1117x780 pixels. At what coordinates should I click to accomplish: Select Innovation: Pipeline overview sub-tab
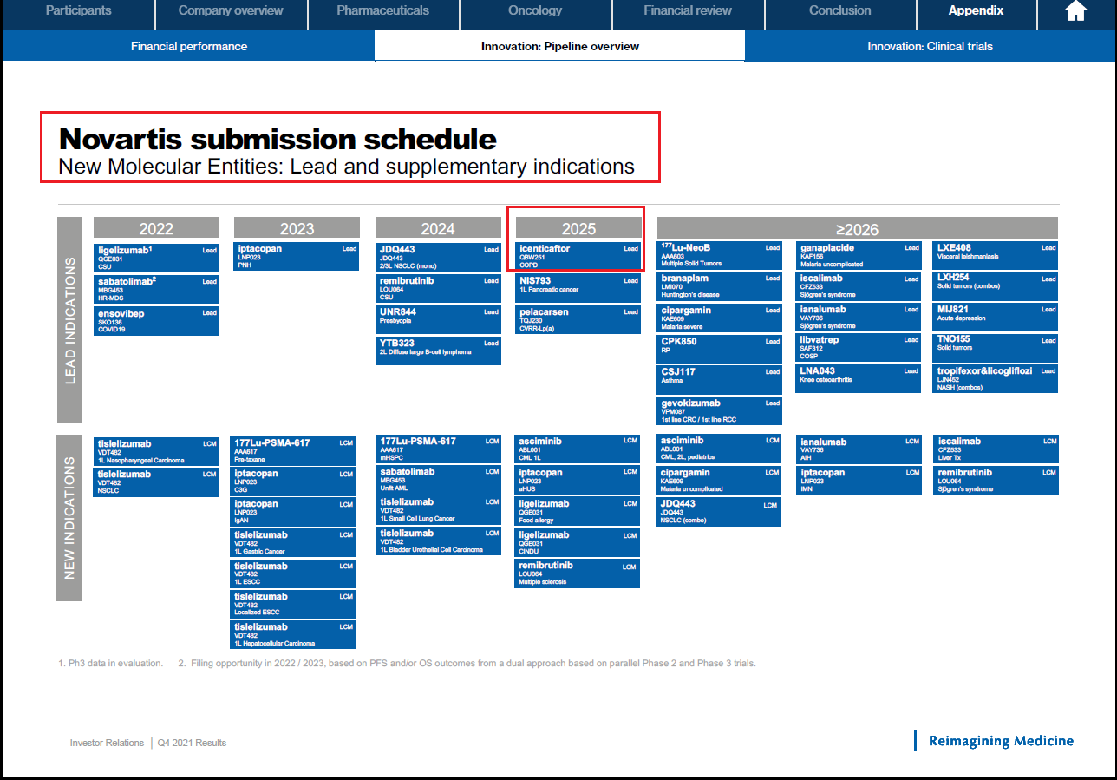pos(560,46)
